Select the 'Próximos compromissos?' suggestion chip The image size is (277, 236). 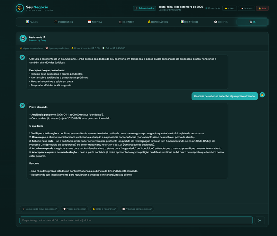pyautogui.click(x=137, y=209)
